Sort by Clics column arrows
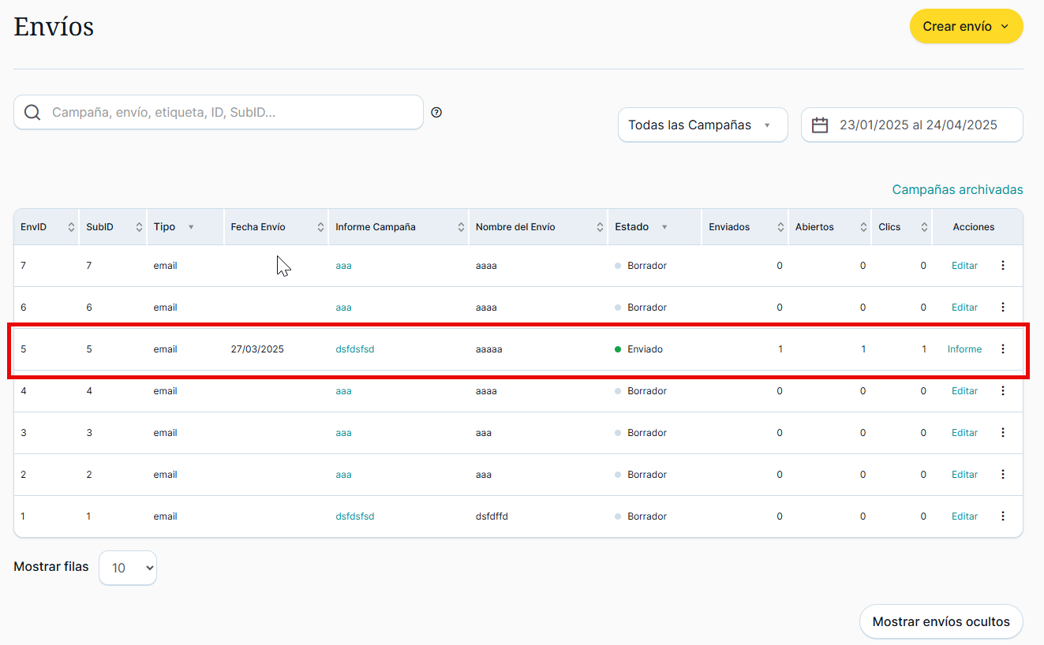Viewport: 1044px width, 645px height. point(924,227)
